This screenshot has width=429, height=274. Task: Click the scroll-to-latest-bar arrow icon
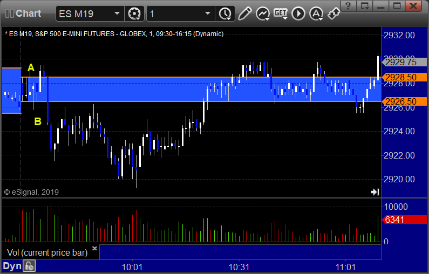[375, 192]
